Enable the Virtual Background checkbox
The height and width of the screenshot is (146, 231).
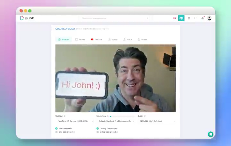[x=98, y=132]
